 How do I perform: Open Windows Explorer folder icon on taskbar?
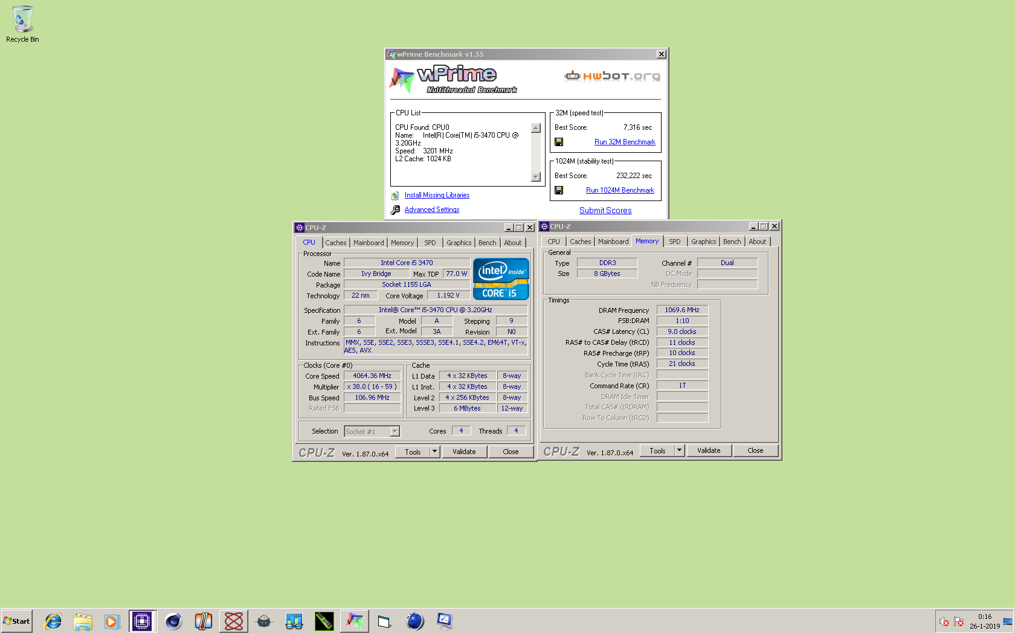pyautogui.click(x=83, y=621)
